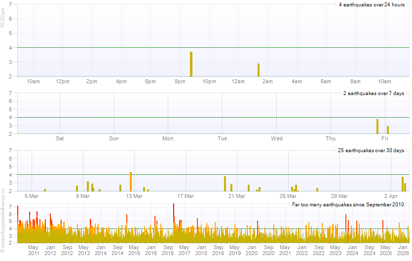Click "Far too many earthquakes since September 2010" text
412x261 pixels.
[348, 204]
